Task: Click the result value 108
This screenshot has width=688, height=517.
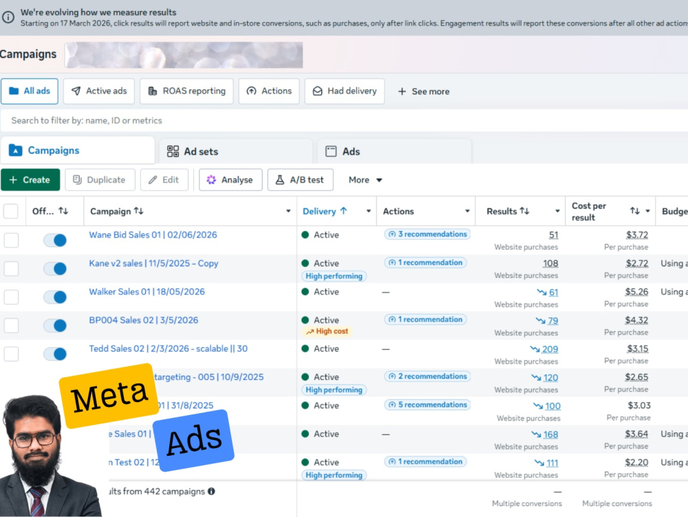Action: pos(550,264)
